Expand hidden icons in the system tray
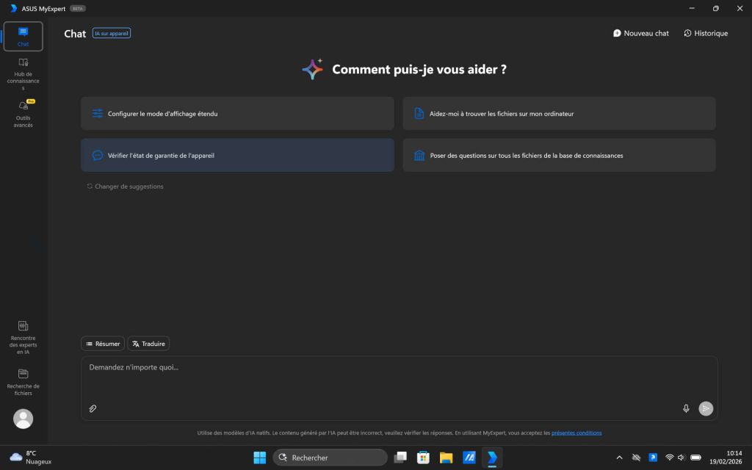752x470 pixels. click(619, 457)
